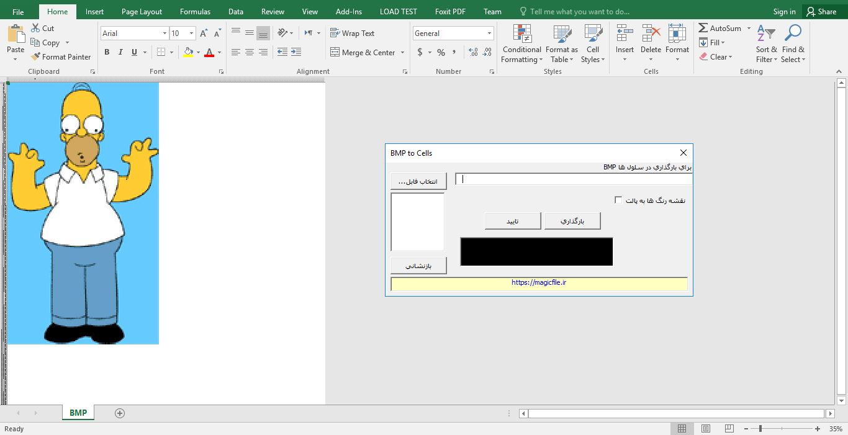Add a new sheet with the plus icon
This screenshot has height=435, width=848.
pyautogui.click(x=120, y=413)
